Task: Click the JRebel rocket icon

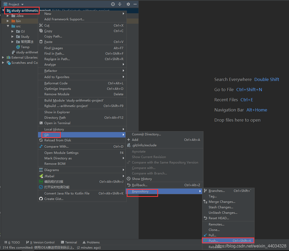Action: tap(41, 176)
